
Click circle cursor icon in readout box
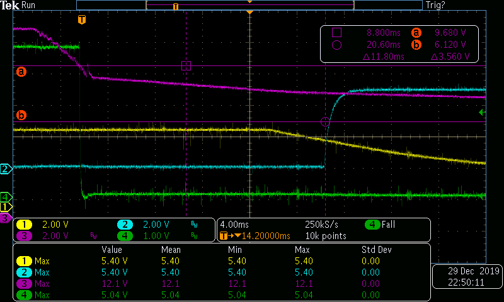(x=336, y=45)
